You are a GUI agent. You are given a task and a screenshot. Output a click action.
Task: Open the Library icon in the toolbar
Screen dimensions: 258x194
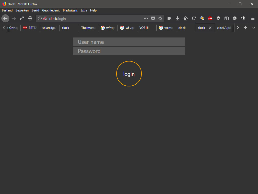pos(169,18)
